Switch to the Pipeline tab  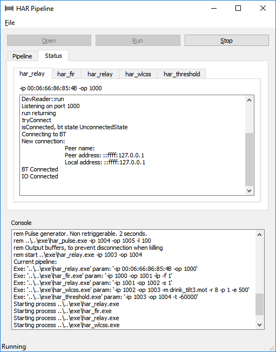(22, 56)
